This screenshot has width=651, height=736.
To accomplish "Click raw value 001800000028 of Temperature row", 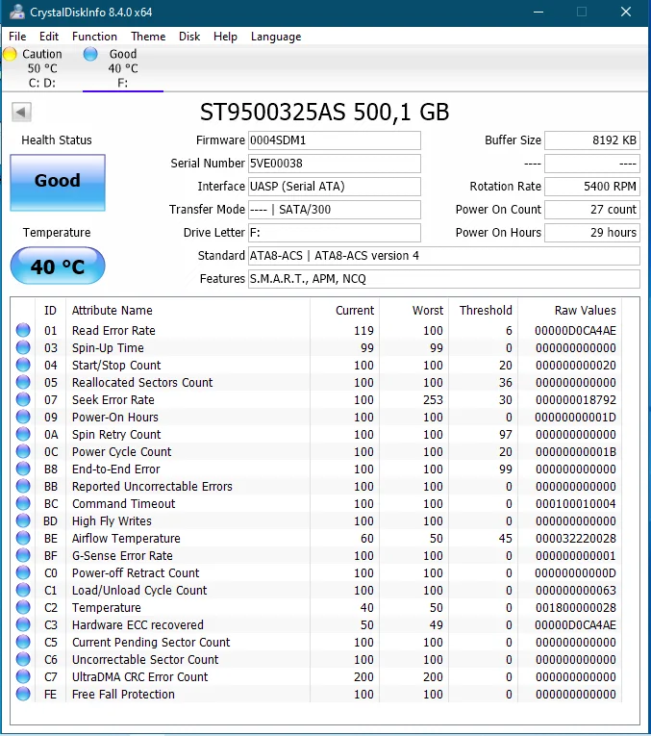I will [x=575, y=607].
